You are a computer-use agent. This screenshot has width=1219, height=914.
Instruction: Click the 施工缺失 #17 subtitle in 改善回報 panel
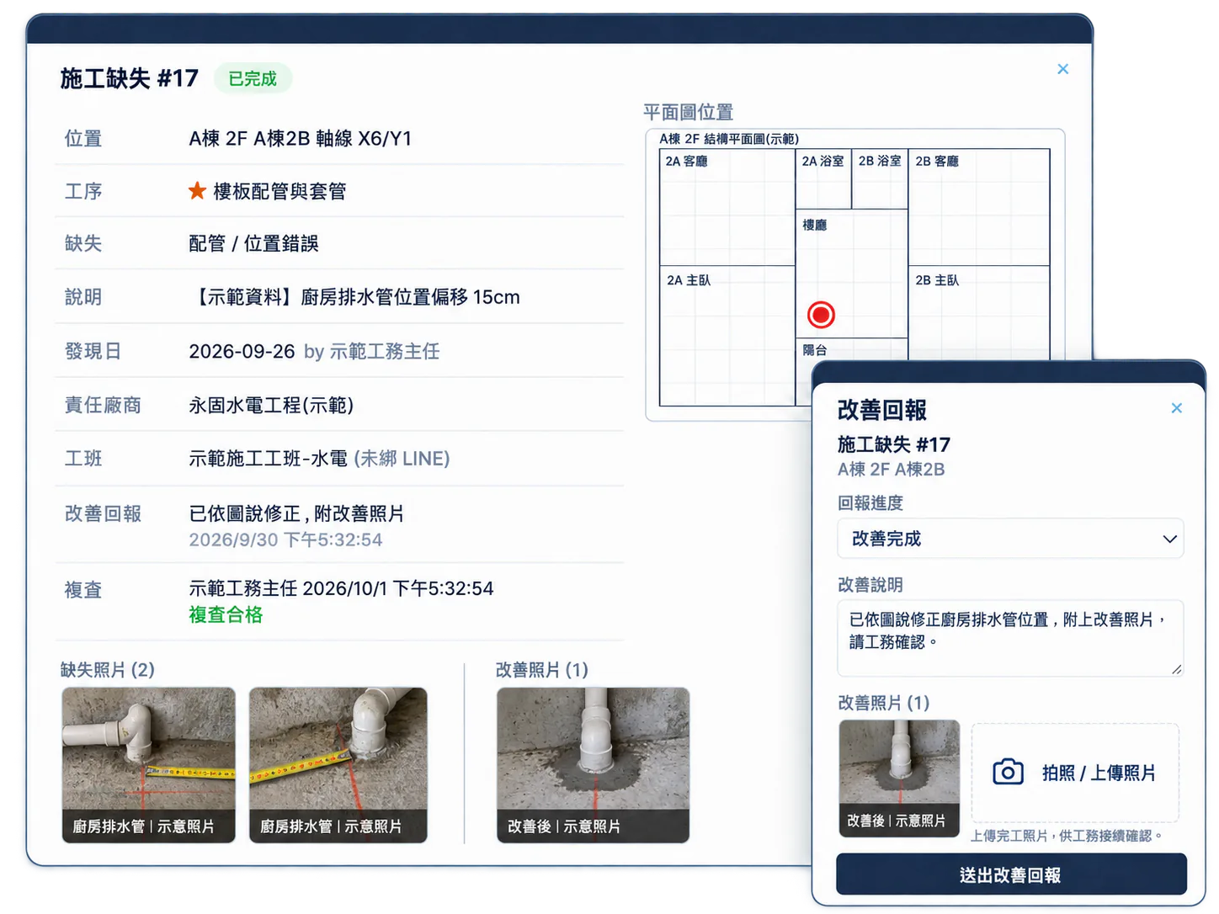tap(894, 444)
